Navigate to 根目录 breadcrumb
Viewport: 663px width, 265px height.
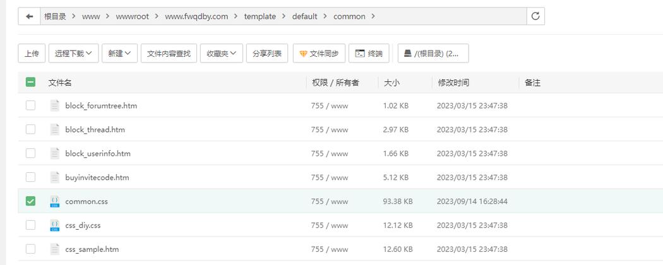tap(55, 16)
